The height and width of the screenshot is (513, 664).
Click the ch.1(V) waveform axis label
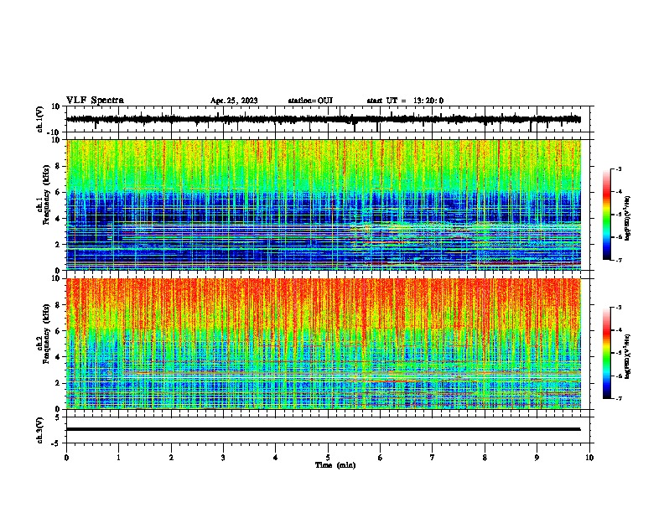pos(40,119)
